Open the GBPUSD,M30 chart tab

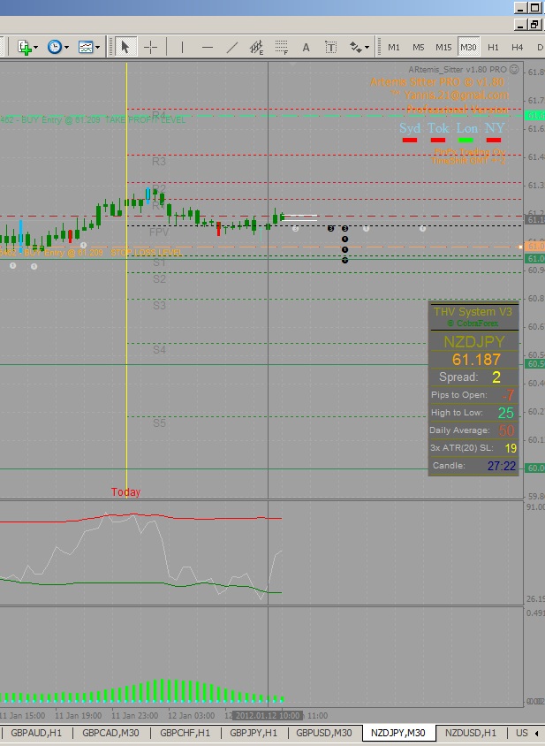point(324,733)
